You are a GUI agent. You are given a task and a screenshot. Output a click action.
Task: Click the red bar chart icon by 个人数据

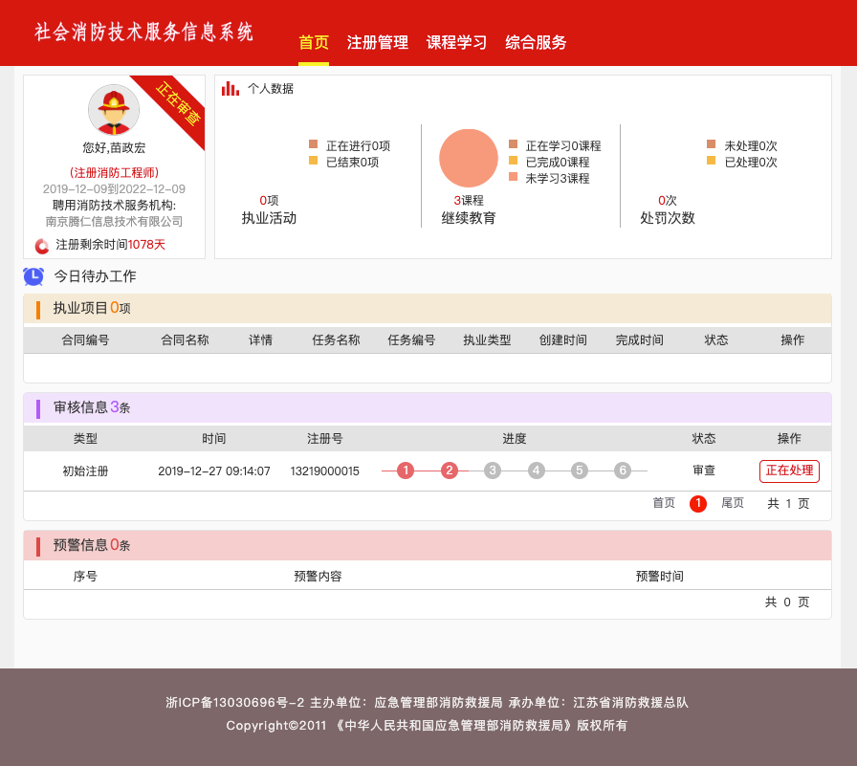(x=231, y=89)
